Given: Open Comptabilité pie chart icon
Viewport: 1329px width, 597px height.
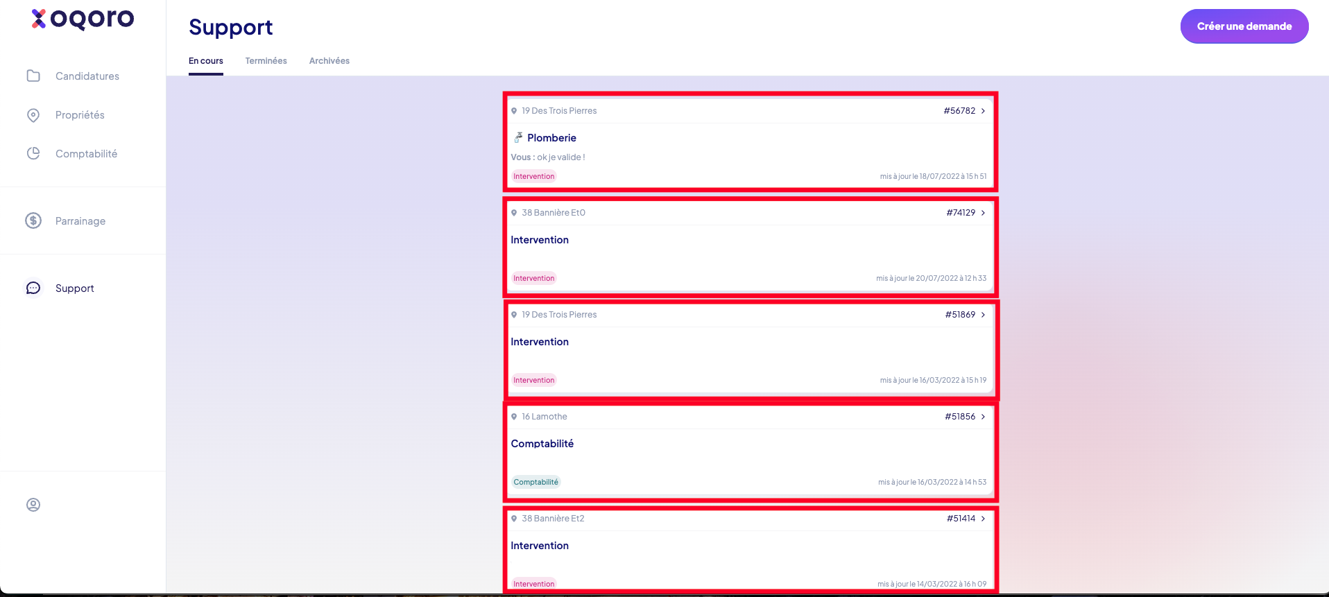Looking at the screenshot, I should [x=33, y=153].
